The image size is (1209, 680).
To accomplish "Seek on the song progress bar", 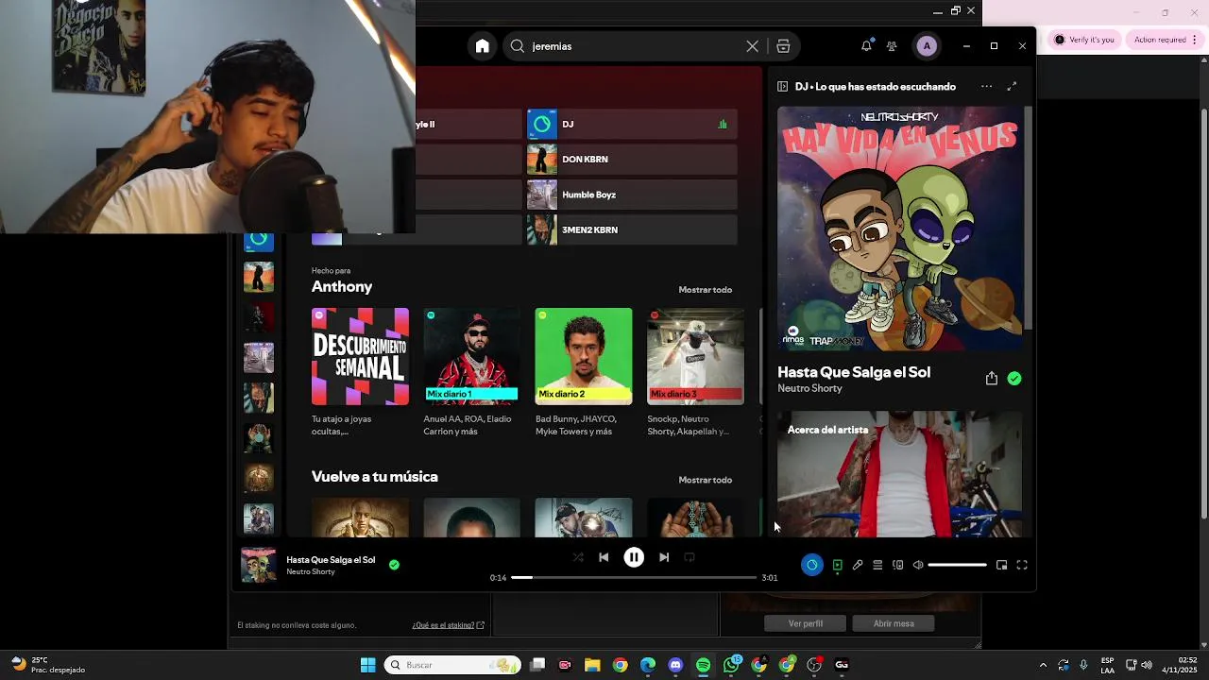I will (634, 577).
